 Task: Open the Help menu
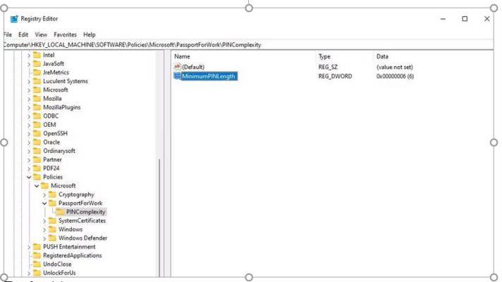tap(90, 35)
